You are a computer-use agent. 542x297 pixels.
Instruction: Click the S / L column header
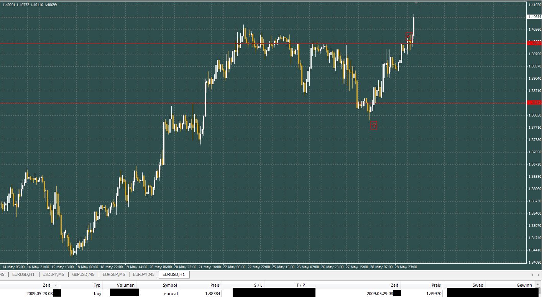click(x=258, y=285)
